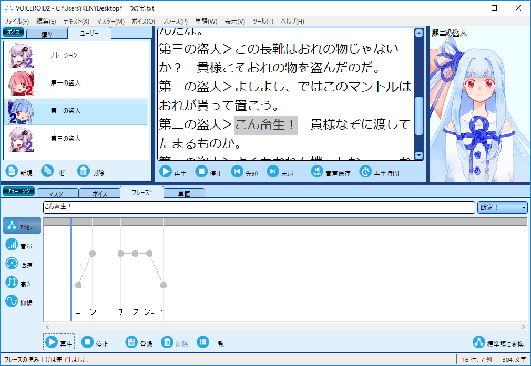Play the phrase with 再生 in tuning panel
The width and height of the screenshot is (531, 366).
click(59, 342)
